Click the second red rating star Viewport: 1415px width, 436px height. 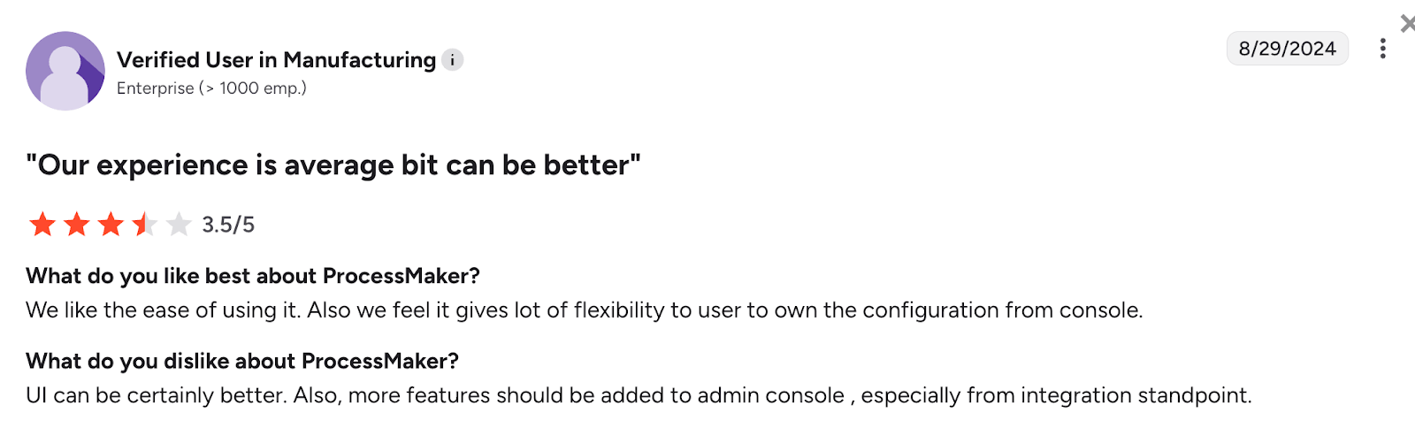[77, 225]
